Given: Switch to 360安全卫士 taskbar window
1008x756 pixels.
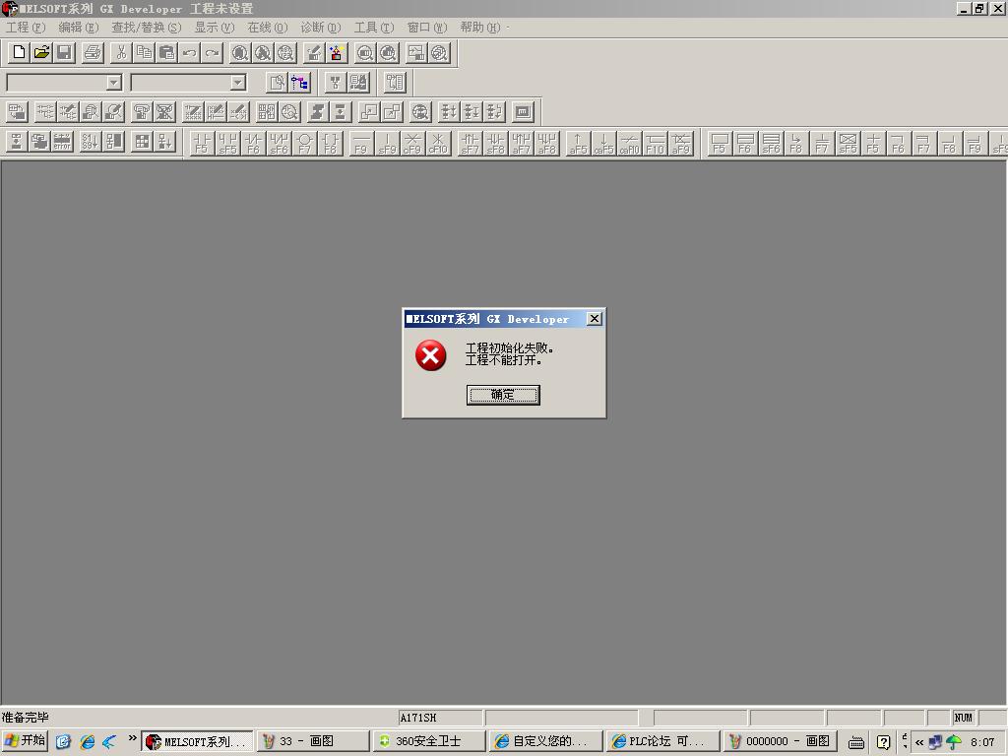Looking at the screenshot, I should (x=429, y=741).
